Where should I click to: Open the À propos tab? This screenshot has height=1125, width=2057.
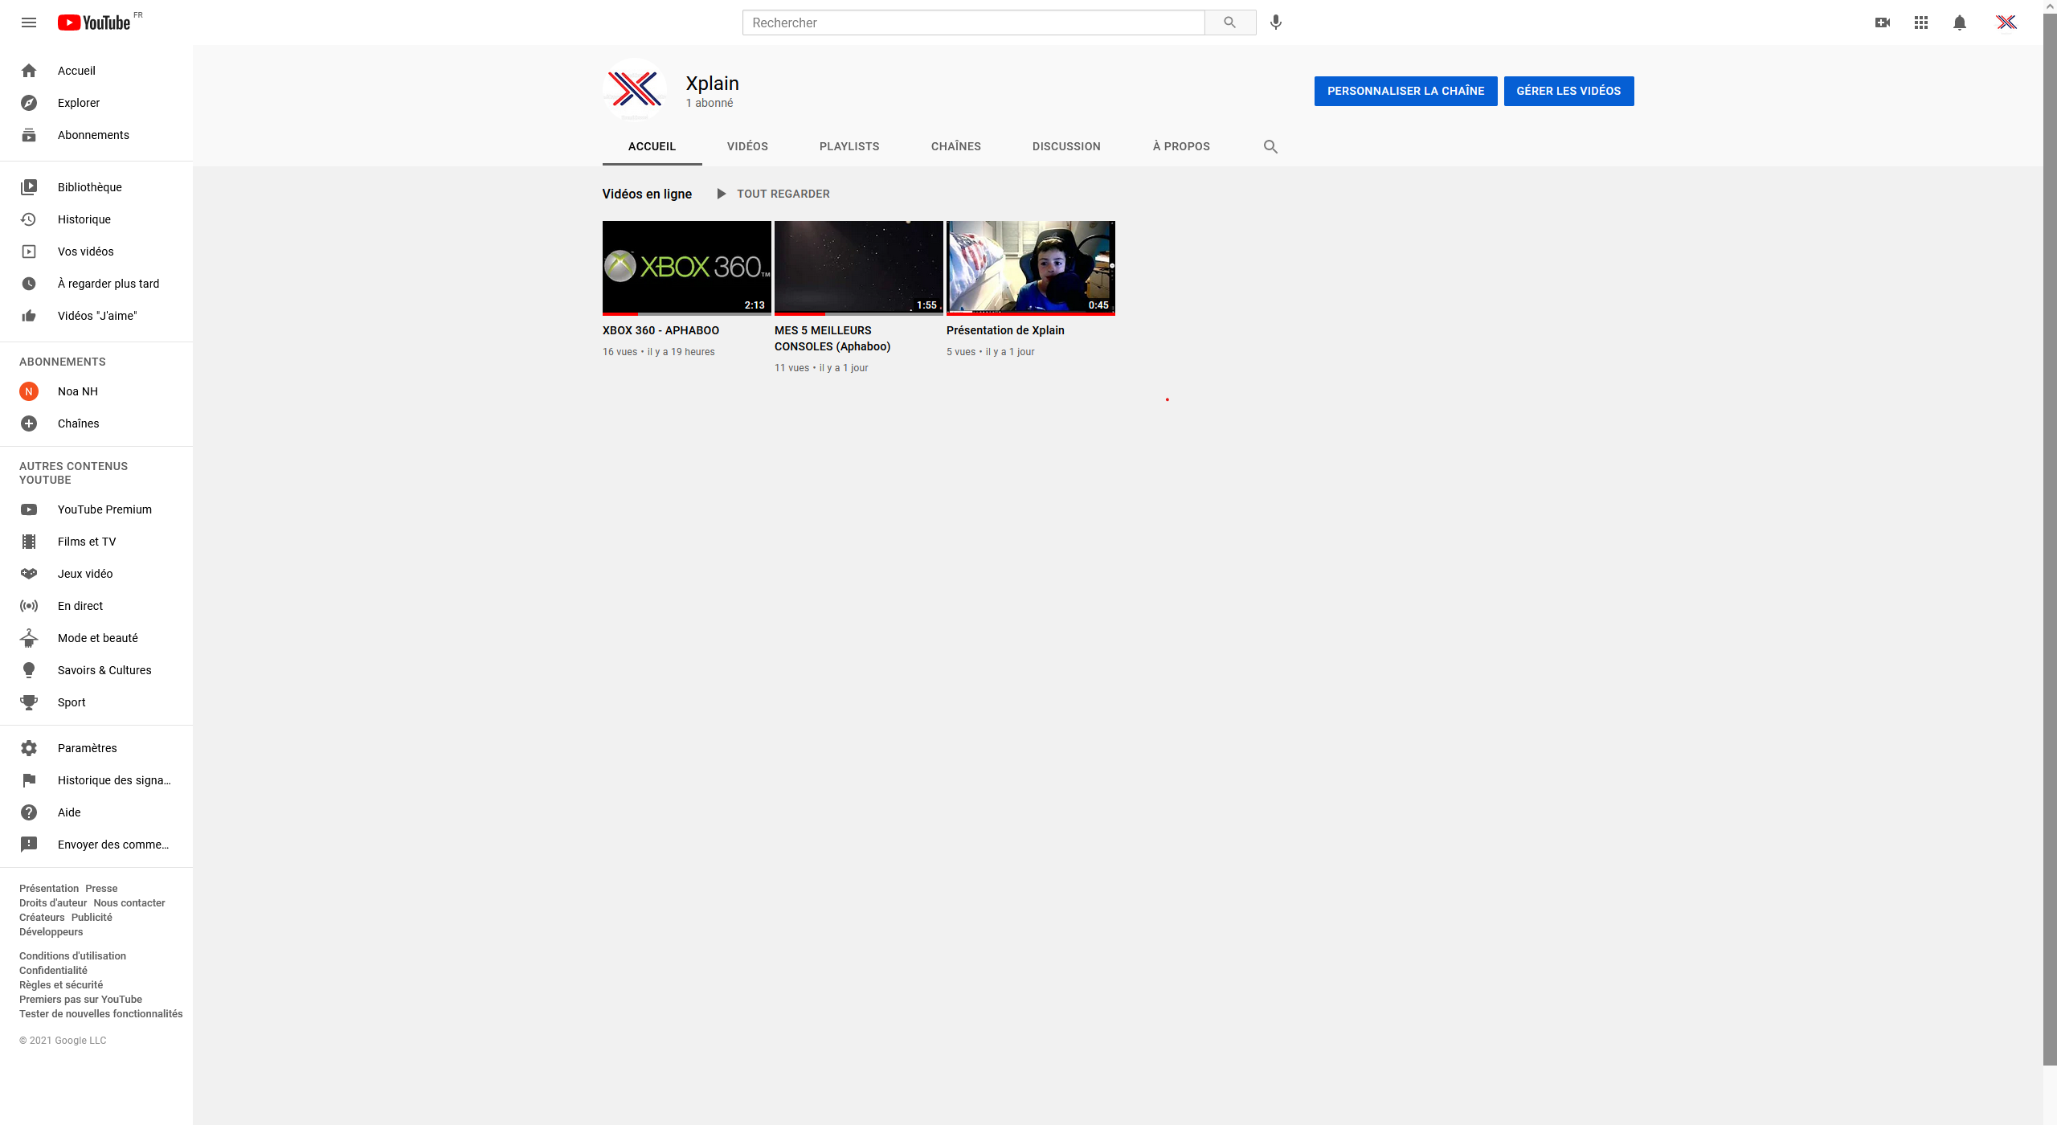pyautogui.click(x=1181, y=146)
